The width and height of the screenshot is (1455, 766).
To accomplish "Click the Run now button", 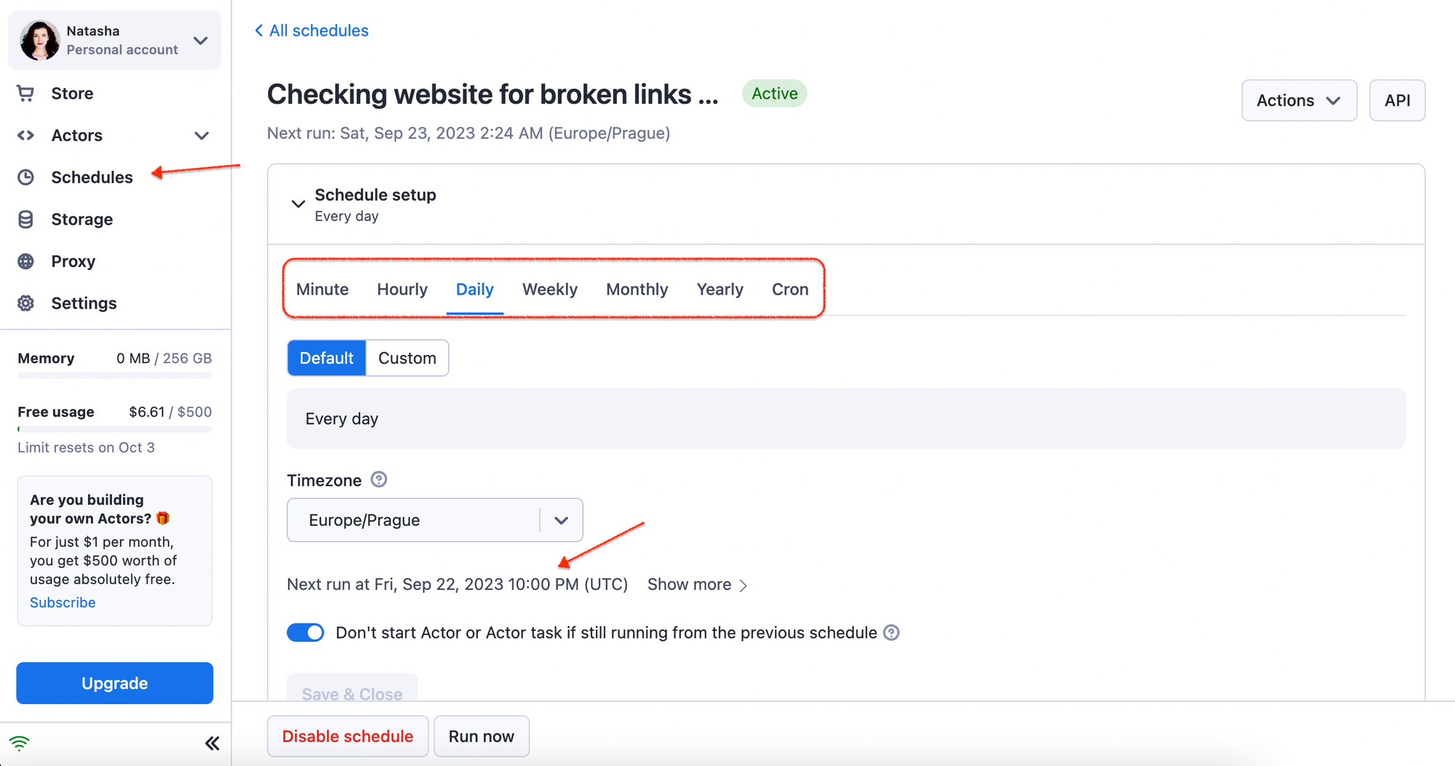I will 481,735.
